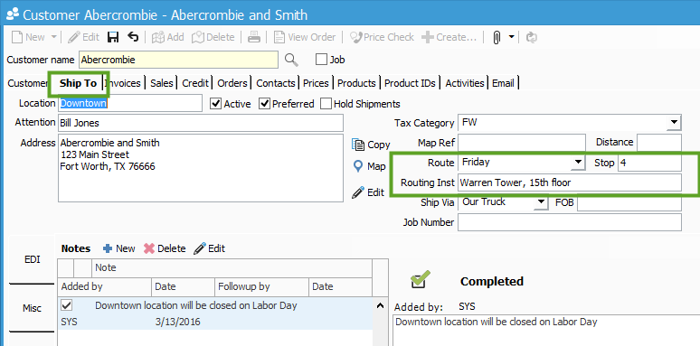Click the Price Check toolbar button
Viewport: 700px width, 346px height.
coord(382,37)
